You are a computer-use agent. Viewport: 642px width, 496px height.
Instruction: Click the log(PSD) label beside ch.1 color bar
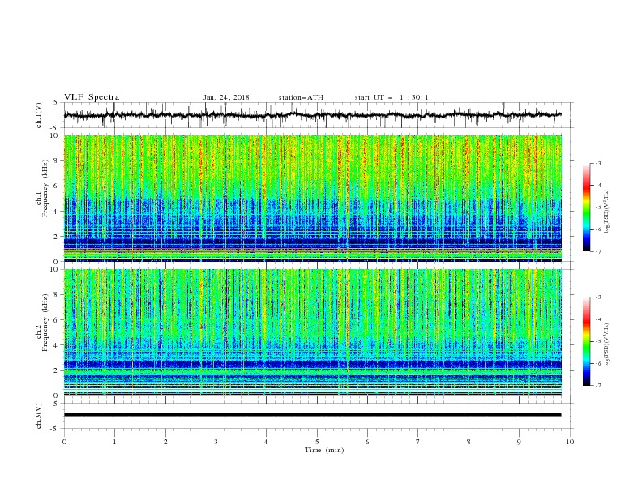606,212
